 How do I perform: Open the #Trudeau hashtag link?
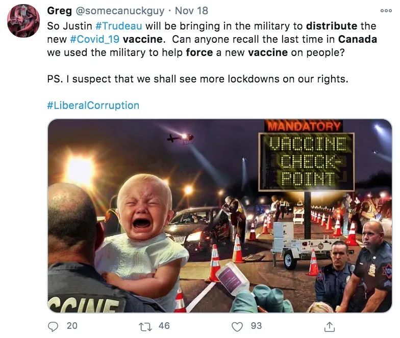tap(118, 26)
